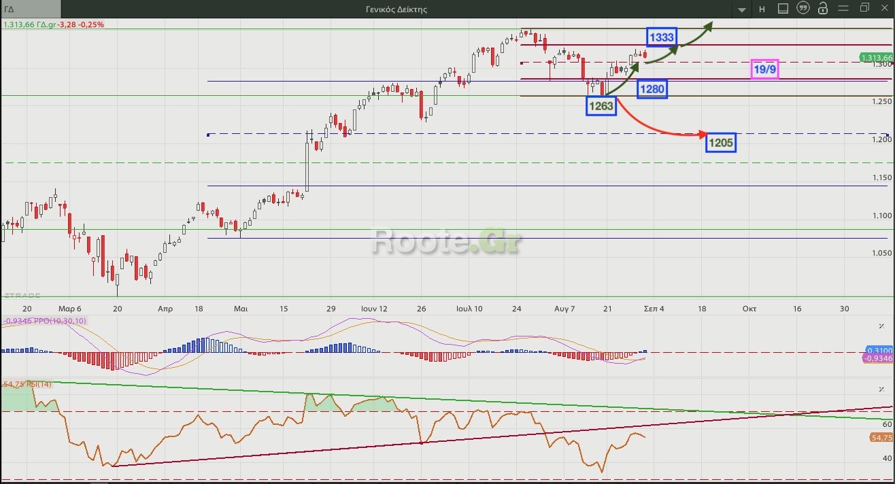Screen dimensions: 895x484
Task: Click the Γενικός Δείκτης window title
Action: (396, 9)
